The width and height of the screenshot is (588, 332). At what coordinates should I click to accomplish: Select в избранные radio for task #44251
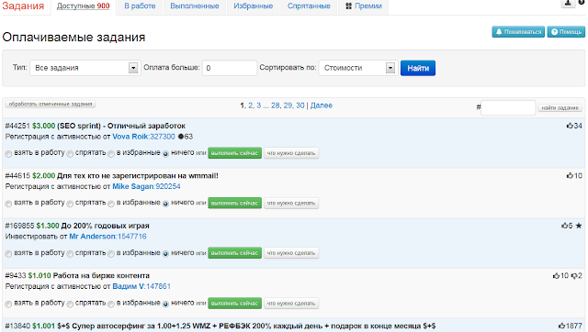pyautogui.click(x=111, y=154)
